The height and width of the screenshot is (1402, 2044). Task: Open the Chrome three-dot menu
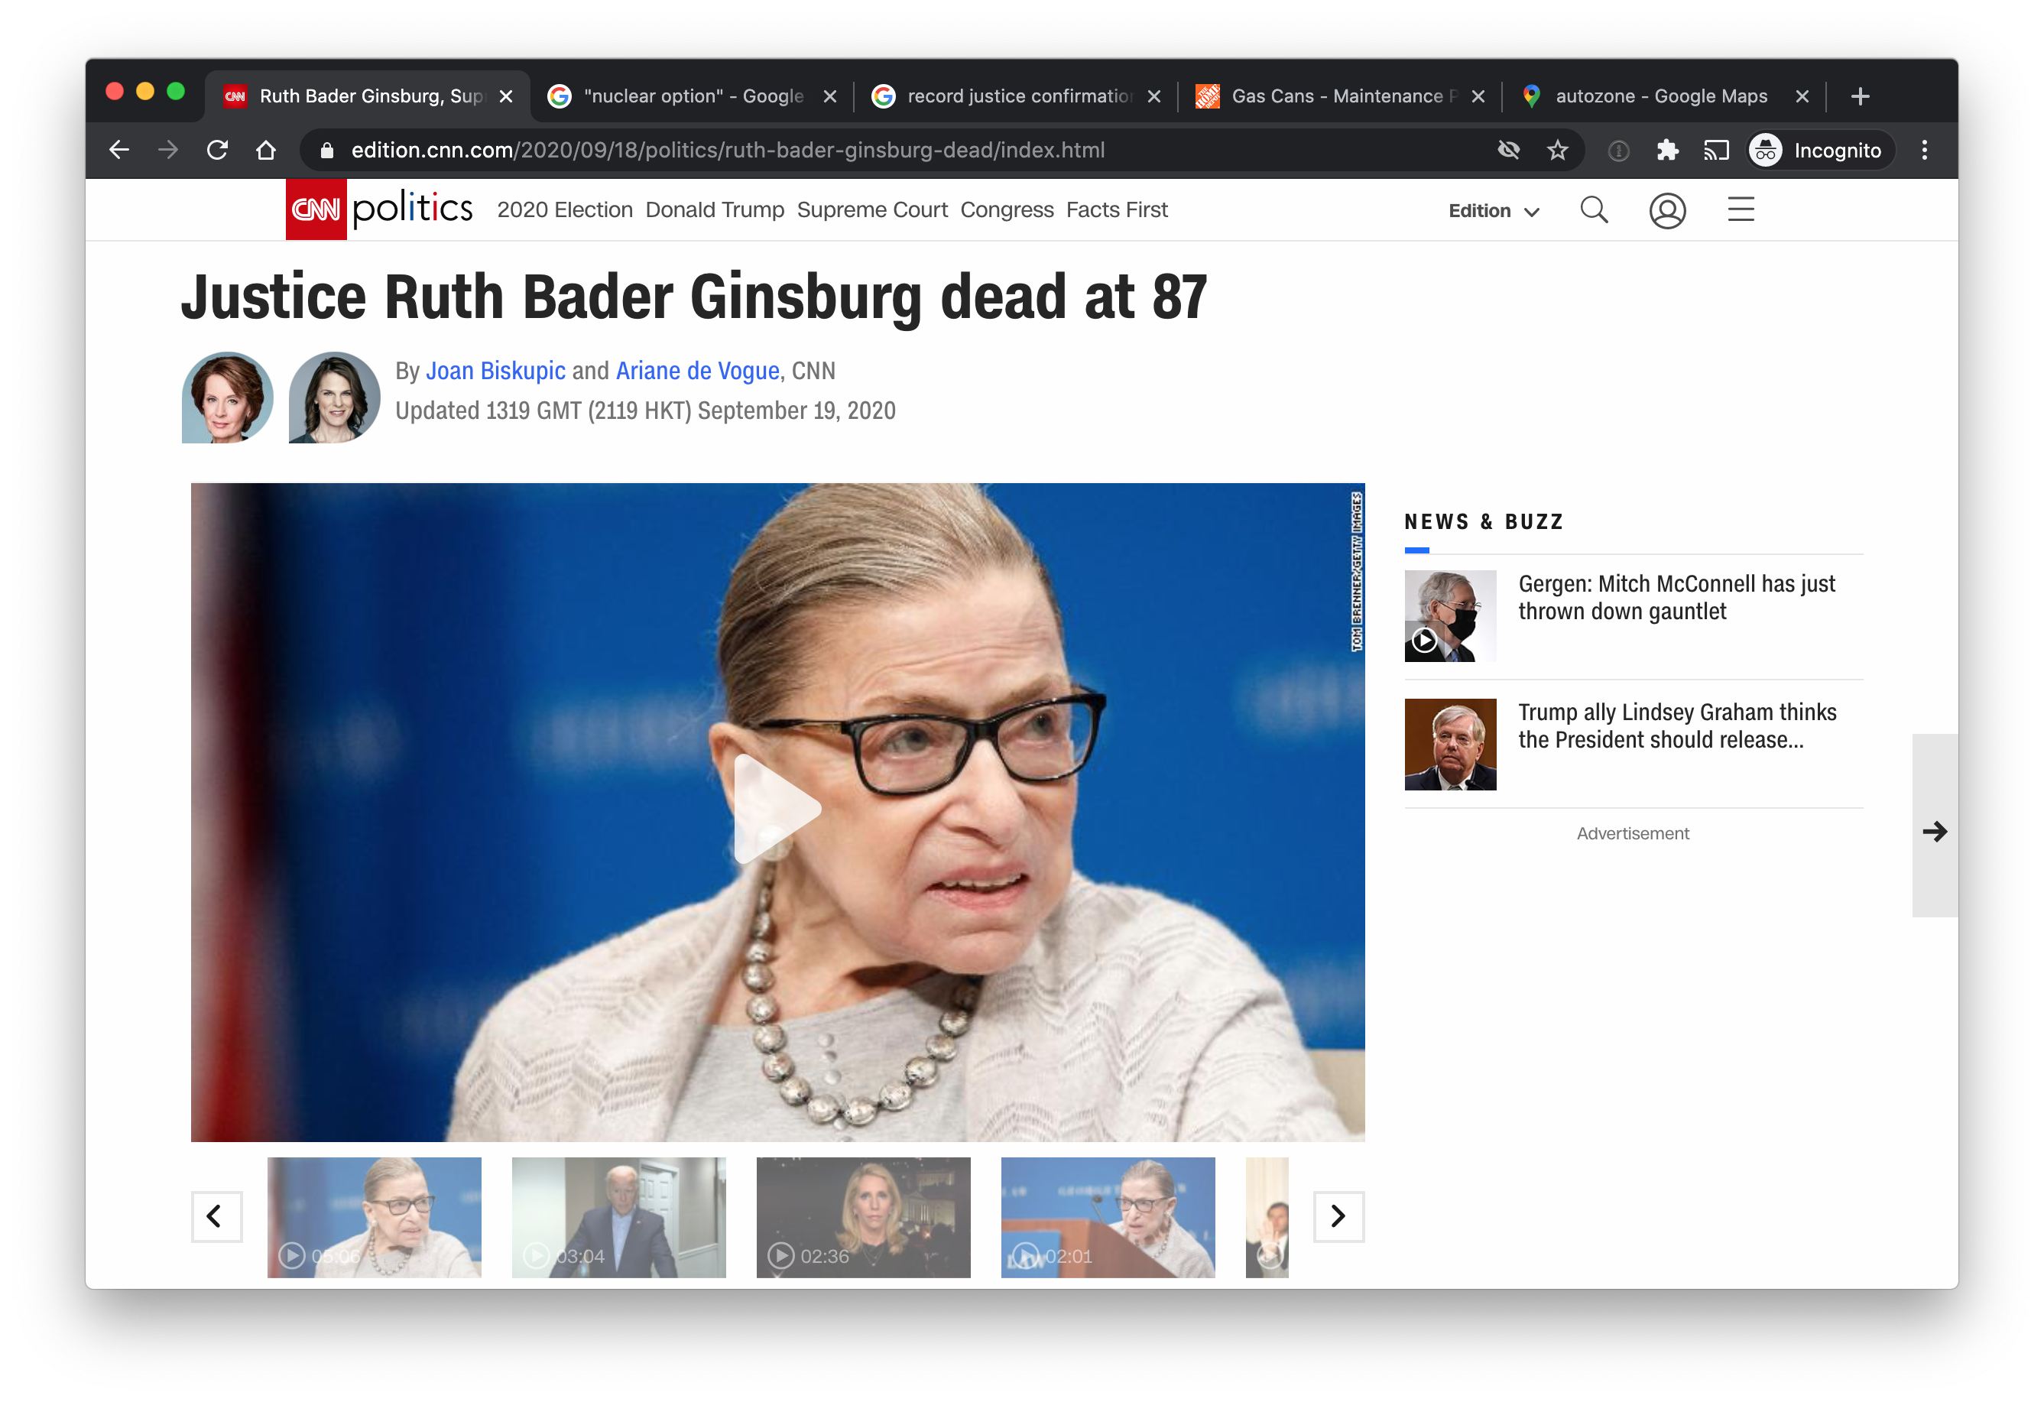[x=1925, y=151]
